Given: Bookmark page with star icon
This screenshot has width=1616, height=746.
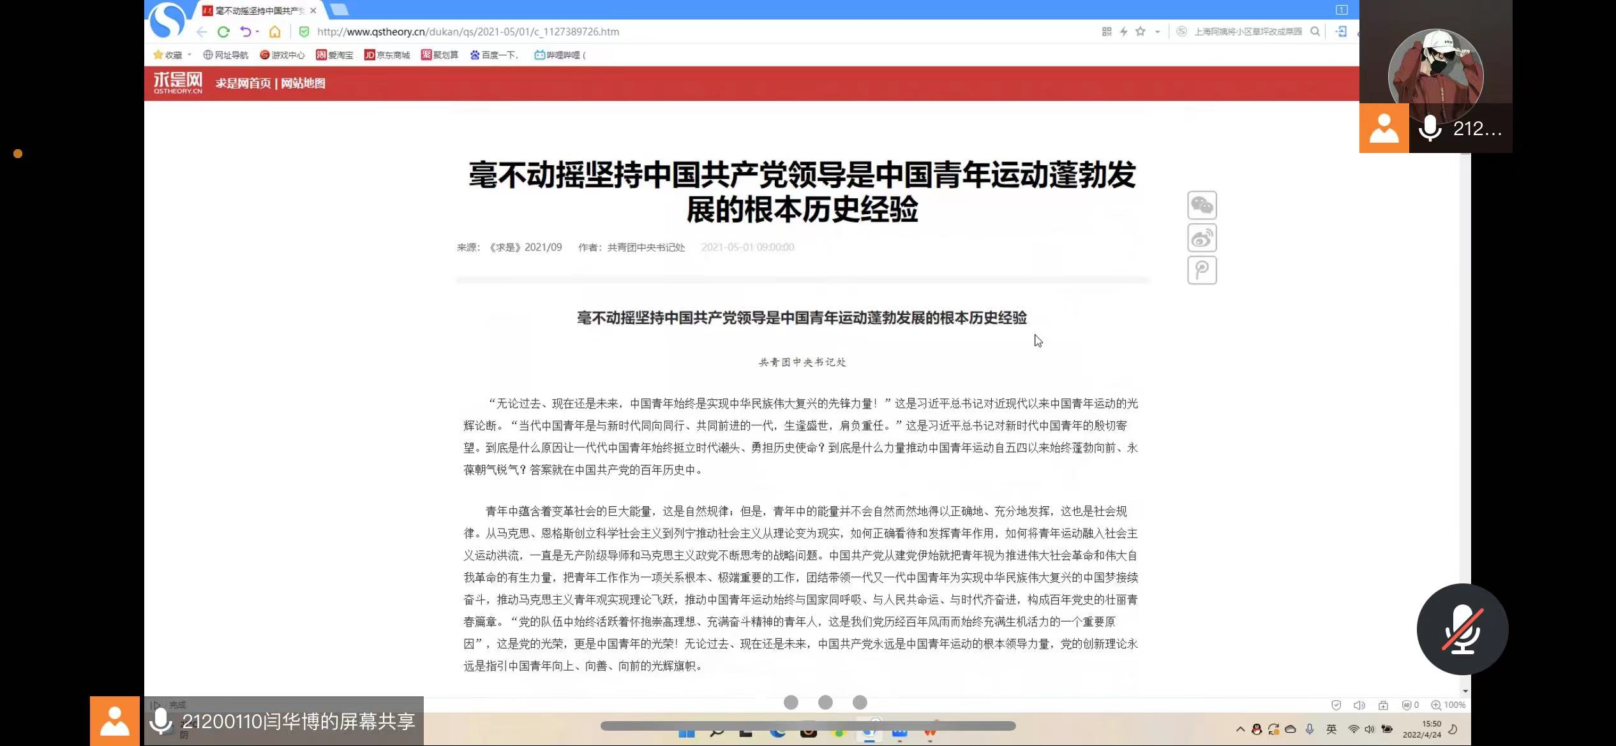Looking at the screenshot, I should pyautogui.click(x=1141, y=32).
